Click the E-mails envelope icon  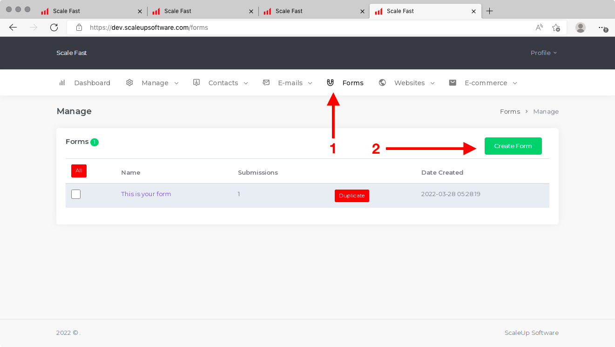point(266,82)
